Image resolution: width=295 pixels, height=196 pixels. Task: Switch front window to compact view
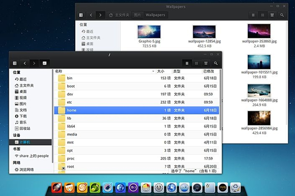click(206, 64)
